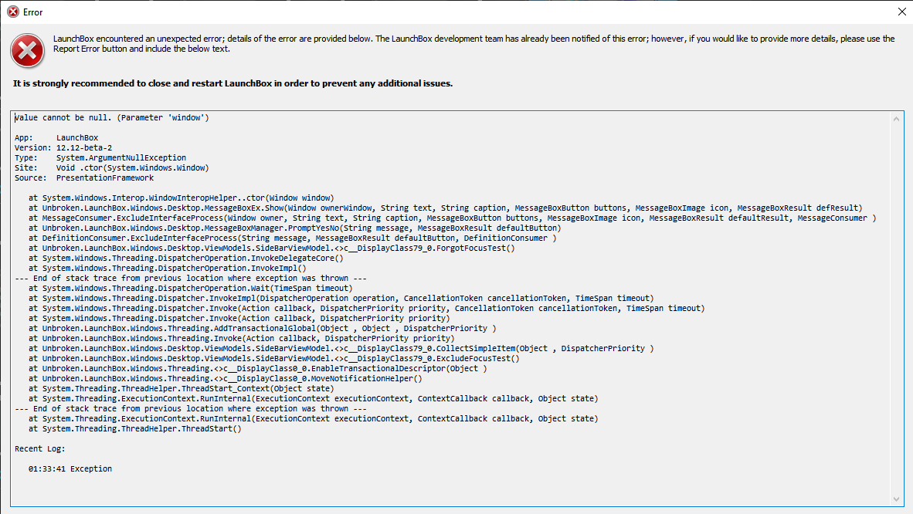This screenshot has height=514, width=913.
Task: Click the 'Void .ctor(System.Windows.Window)' site text
Action: pos(133,167)
